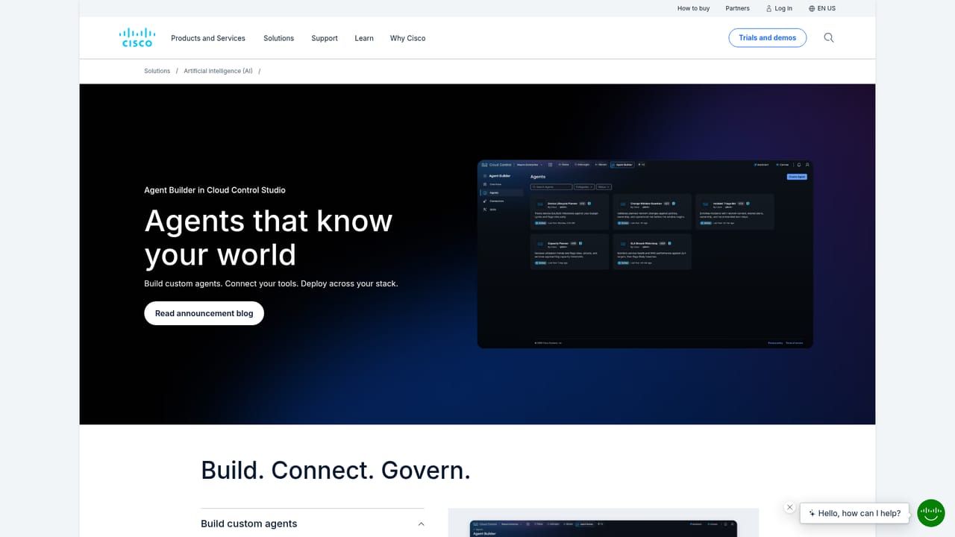Click the Cisco logo

[137, 37]
